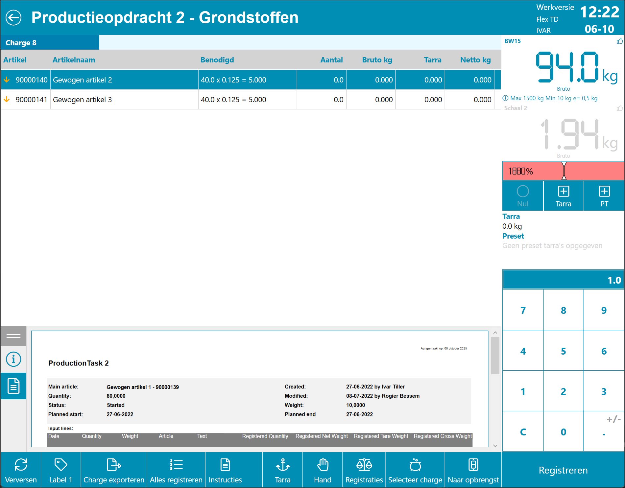
Task: Click the red 1880% weight indicator bar
Action: [563, 171]
